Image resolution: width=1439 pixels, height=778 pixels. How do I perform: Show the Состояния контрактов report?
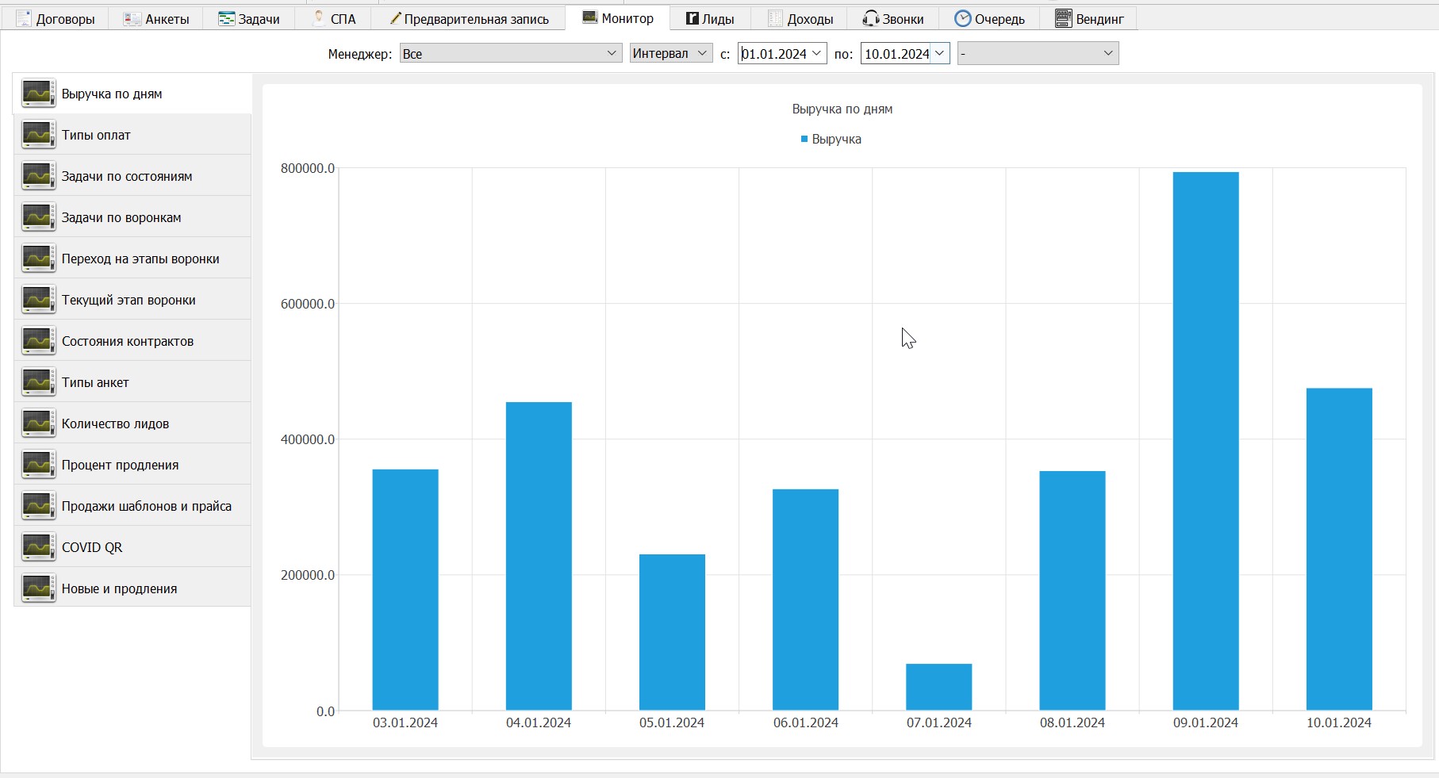[x=132, y=341]
